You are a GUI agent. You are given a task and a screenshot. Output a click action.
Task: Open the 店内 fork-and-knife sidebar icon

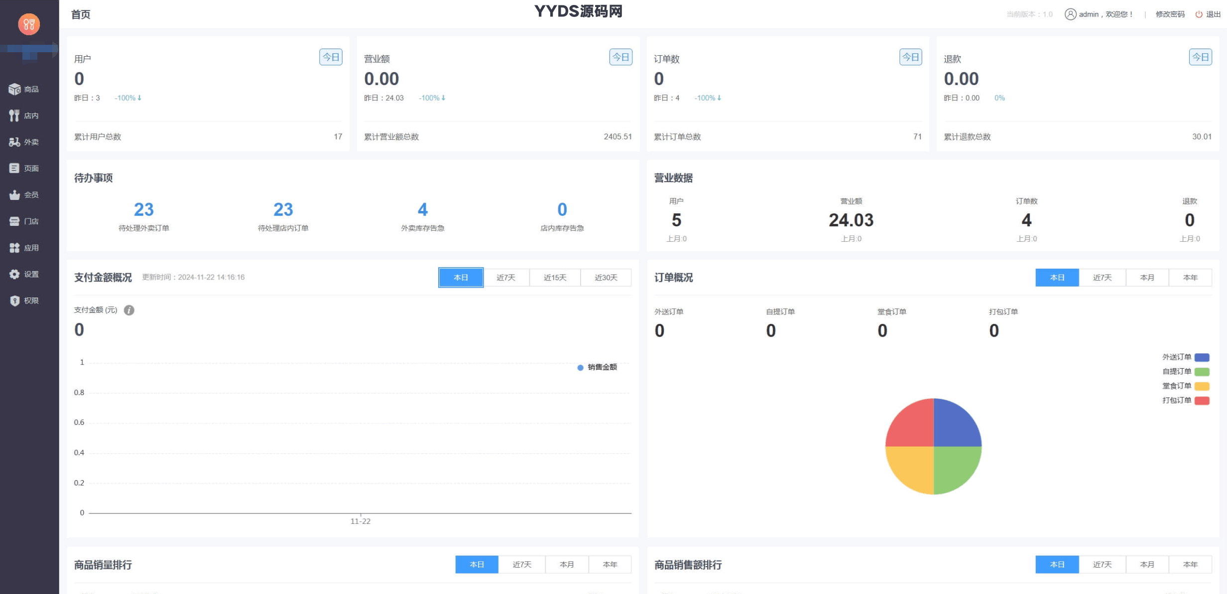pos(14,115)
